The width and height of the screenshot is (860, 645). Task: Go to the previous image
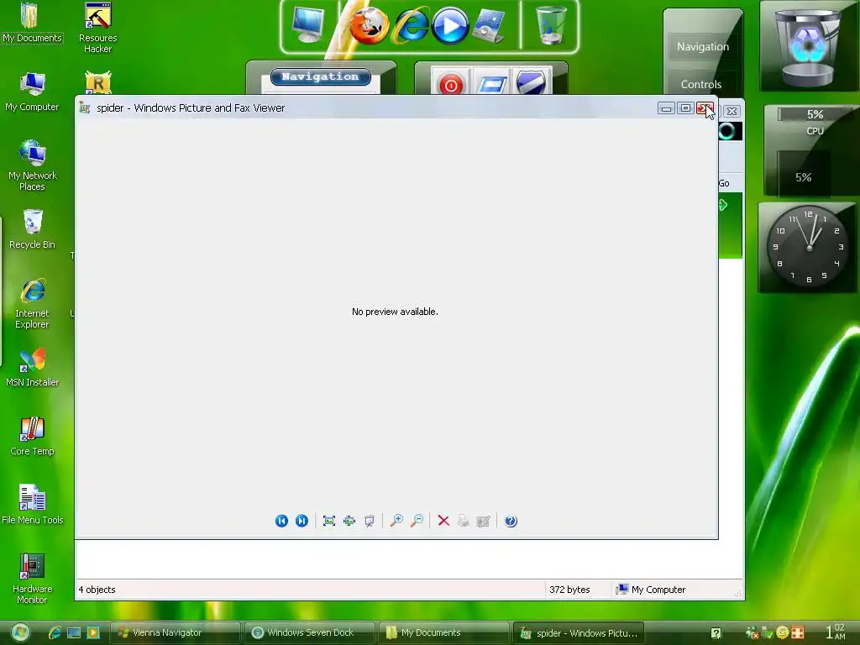point(281,521)
